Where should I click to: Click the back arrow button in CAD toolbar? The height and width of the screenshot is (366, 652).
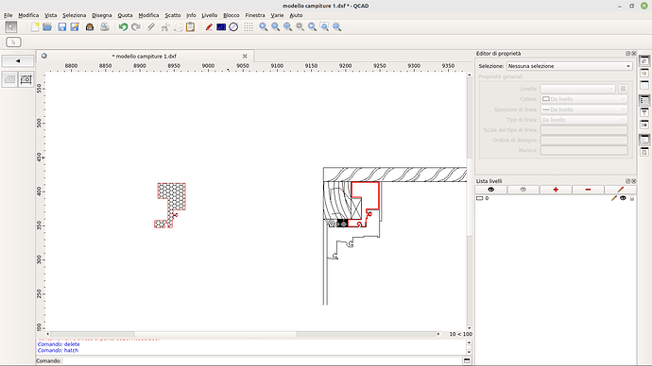[18, 61]
